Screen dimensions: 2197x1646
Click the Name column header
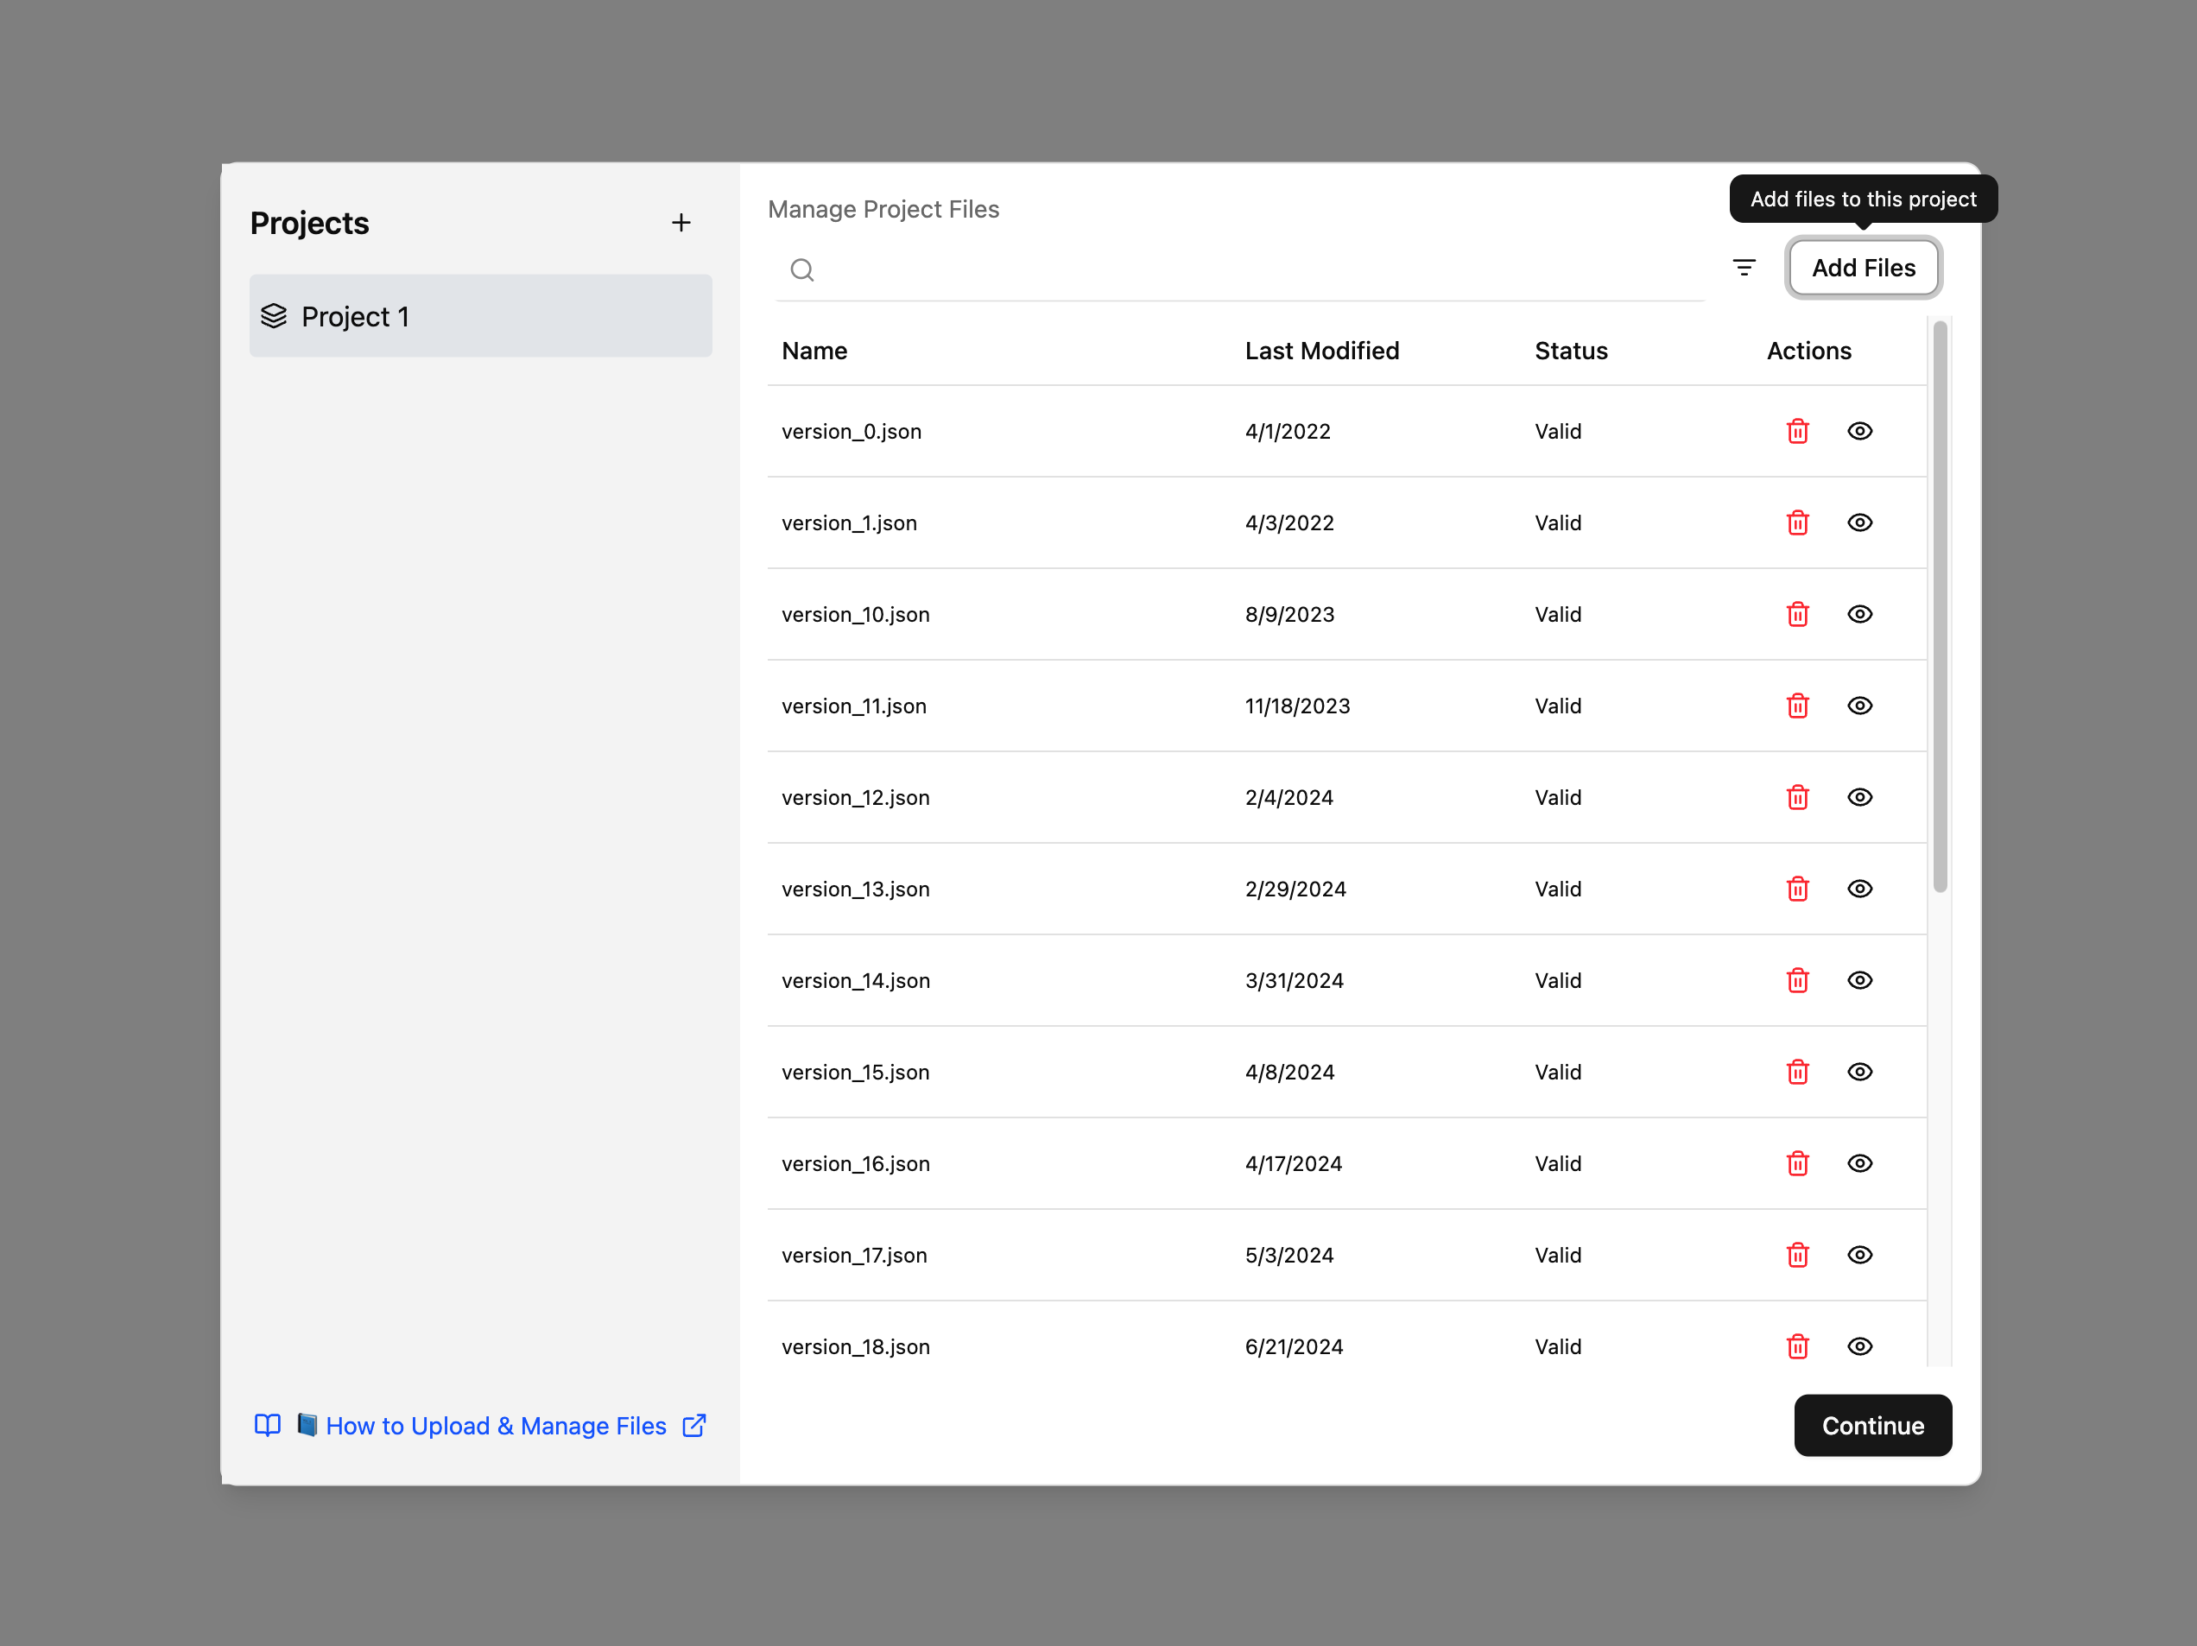pyautogui.click(x=814, y=351)
